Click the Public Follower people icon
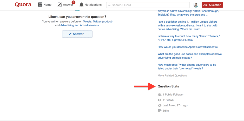Viewport: 244px width, 121px height. point(160,95)
